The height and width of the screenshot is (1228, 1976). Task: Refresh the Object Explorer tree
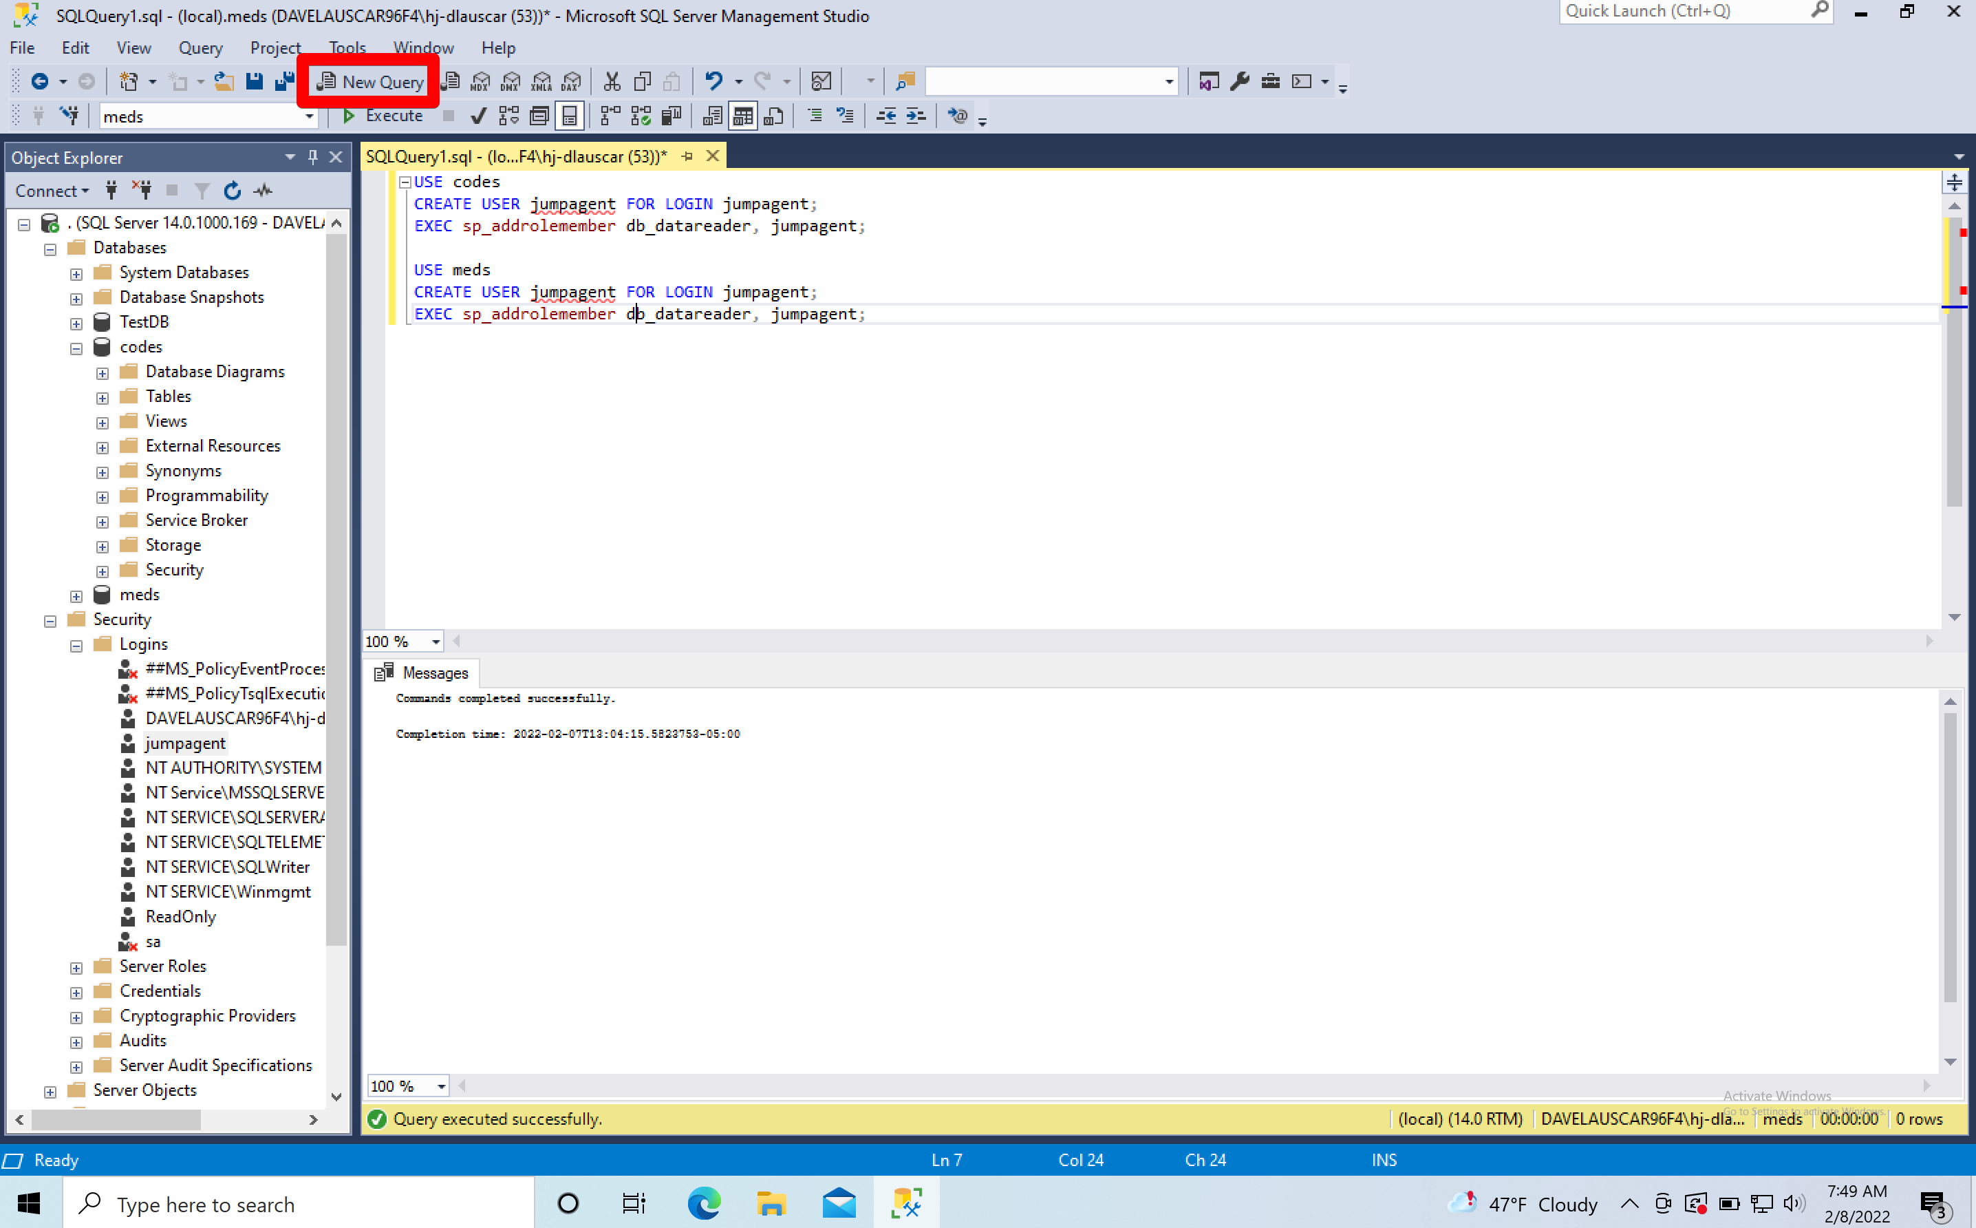[x=232, y=191]
